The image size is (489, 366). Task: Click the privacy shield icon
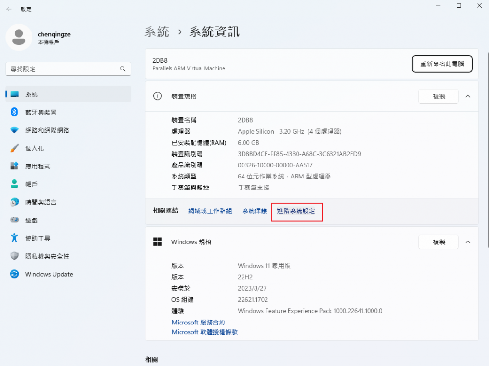click(x=14, y=256)
